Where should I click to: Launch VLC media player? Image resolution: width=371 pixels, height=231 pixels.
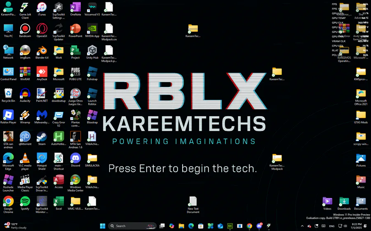25,162
